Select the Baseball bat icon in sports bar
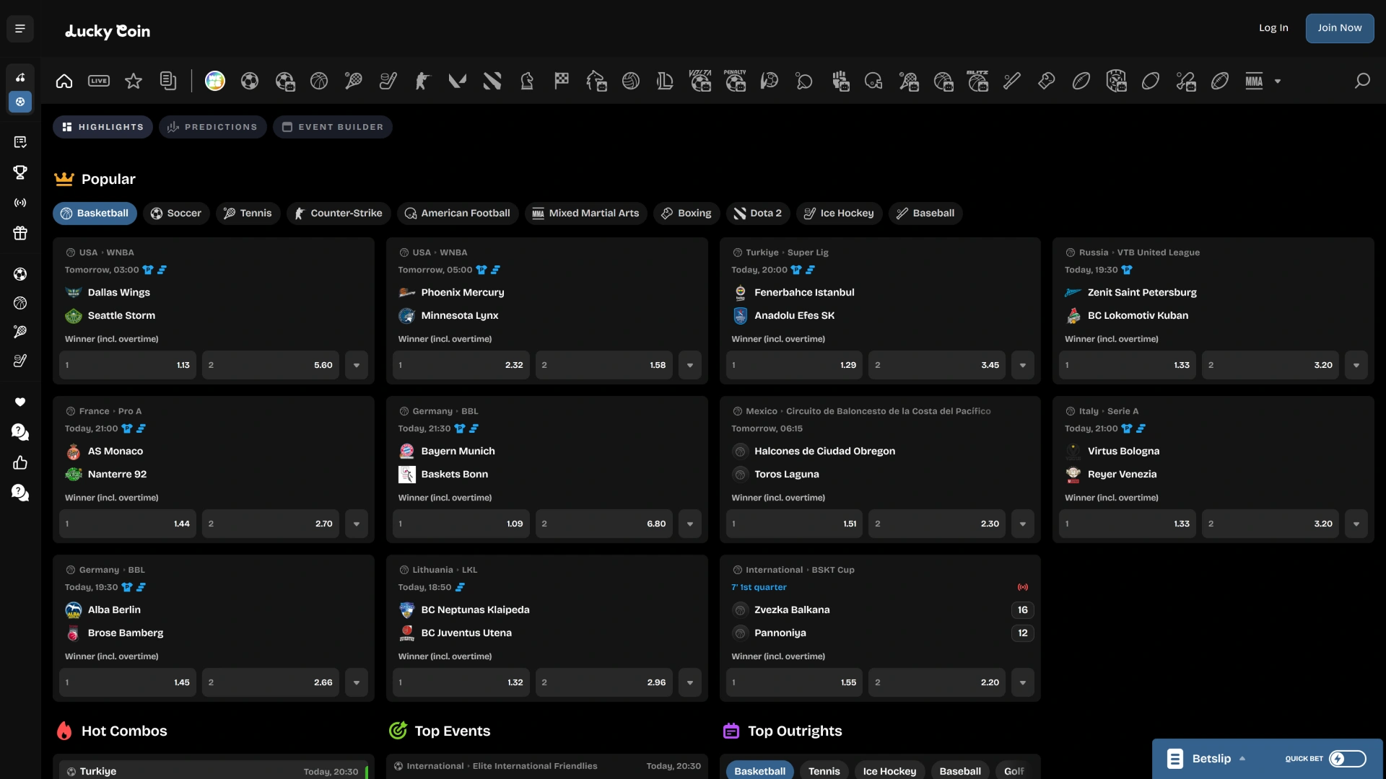The image size is (1386, 779). coord(1012,82)
